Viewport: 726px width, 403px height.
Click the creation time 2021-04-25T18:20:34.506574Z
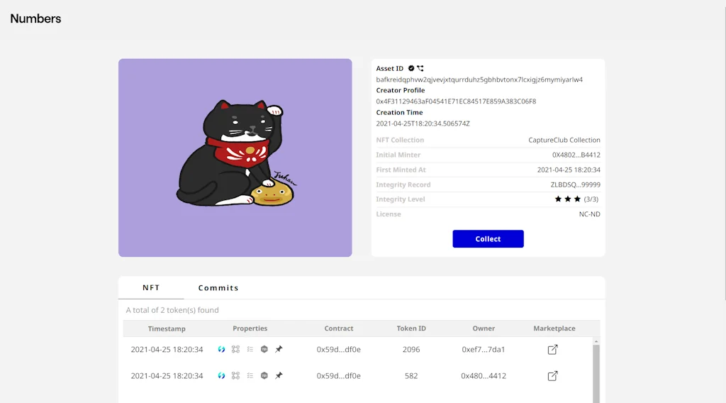click(x=423, y=123)
